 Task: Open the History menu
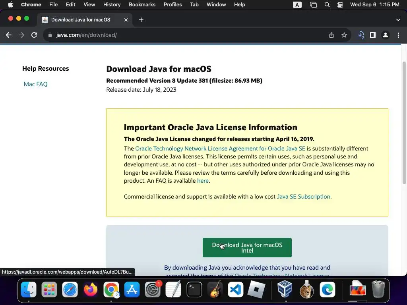pos(112,5)
